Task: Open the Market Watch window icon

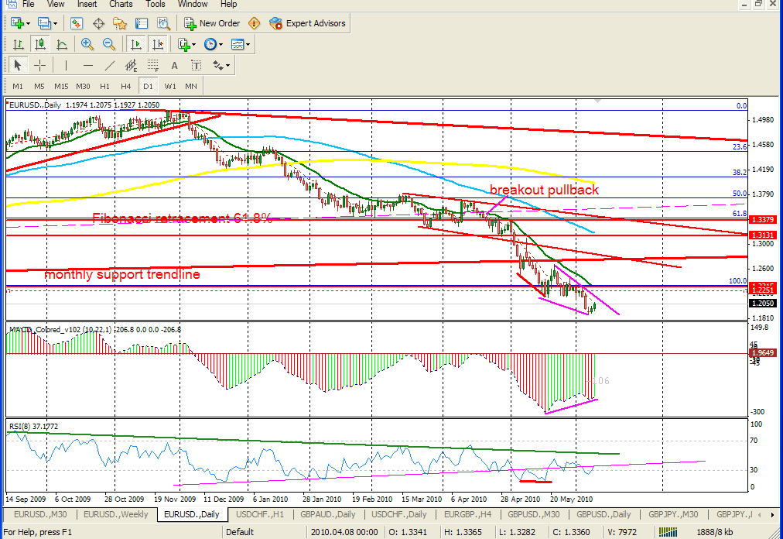Action: pos(77,23)
